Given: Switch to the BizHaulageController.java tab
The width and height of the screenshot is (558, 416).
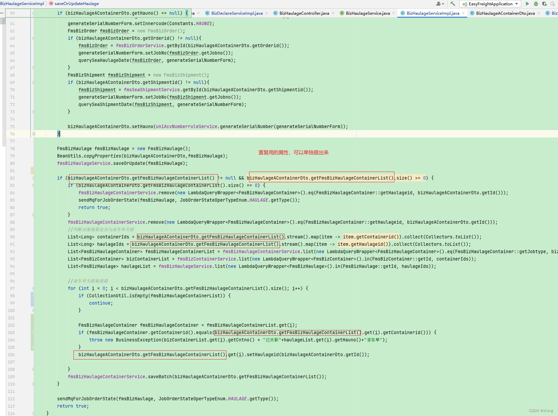Looking at the screenshot, I should coord(304,13).
